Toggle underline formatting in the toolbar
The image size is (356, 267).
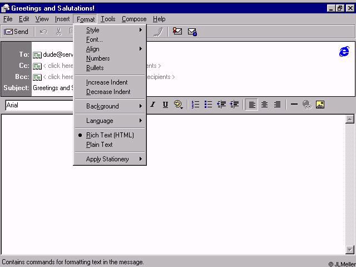[x=165, y=105]
